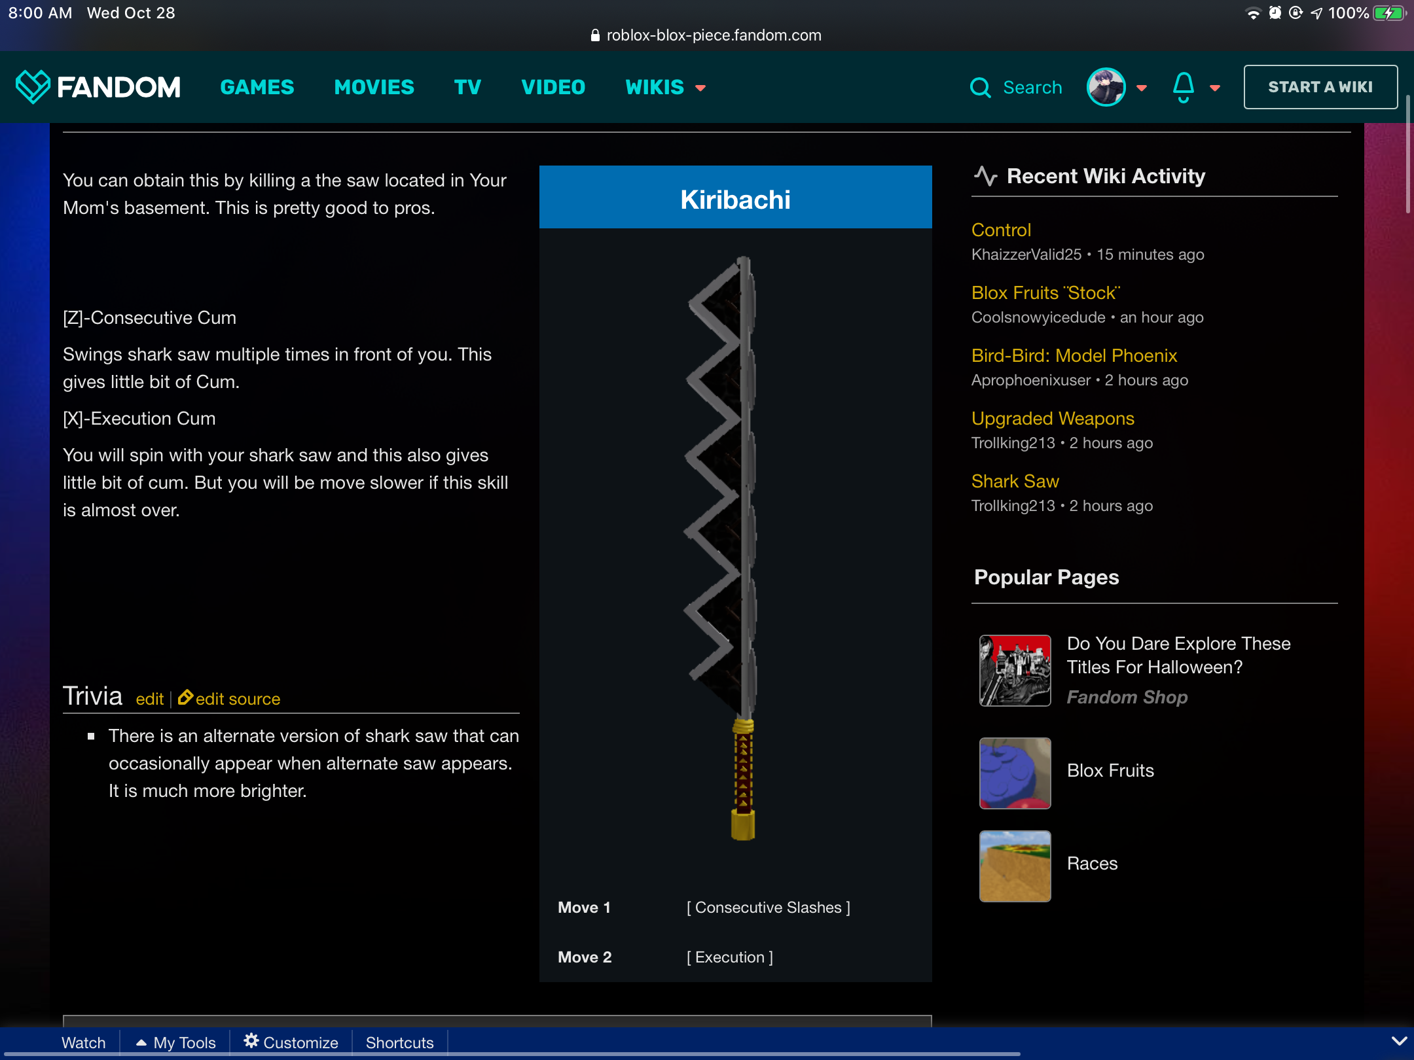Viewport: 1414px width, 1060px height.
Task: Open the VIDEO menu item
Action: tap(553, 87)
